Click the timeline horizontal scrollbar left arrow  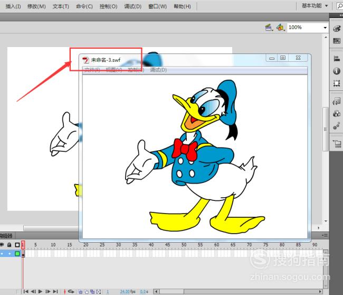point(156,291)
